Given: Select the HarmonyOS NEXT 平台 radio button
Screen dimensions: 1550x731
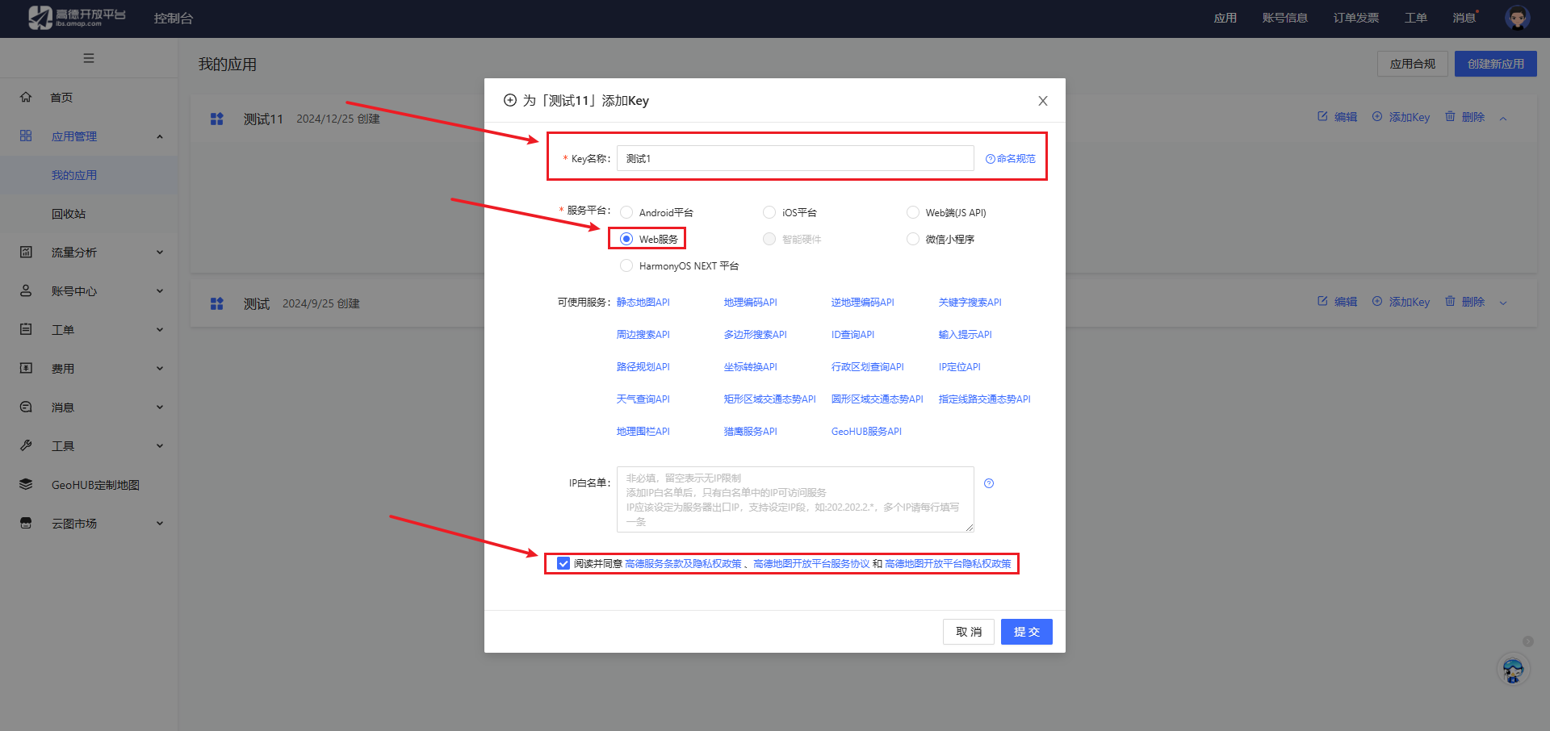Looking at the screenshot, I should pos(626,265).
